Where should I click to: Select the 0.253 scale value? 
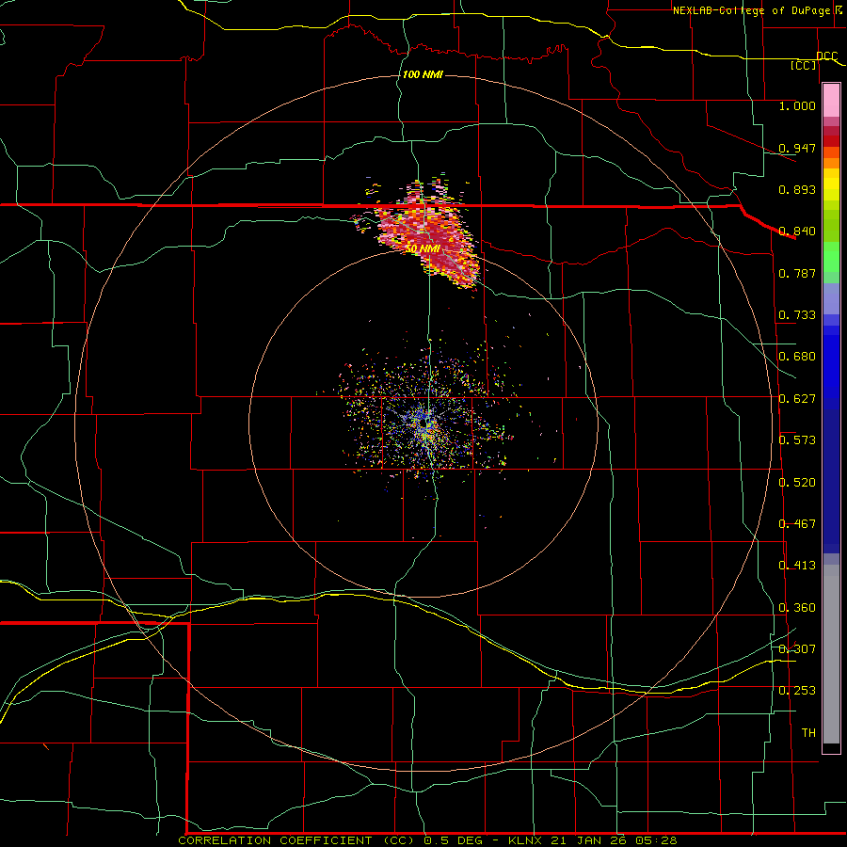(x=797, y=691)
